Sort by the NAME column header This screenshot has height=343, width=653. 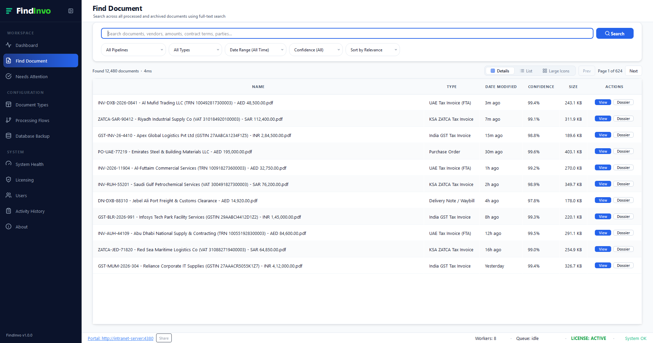pyautogui.click(x=258, y=87)
